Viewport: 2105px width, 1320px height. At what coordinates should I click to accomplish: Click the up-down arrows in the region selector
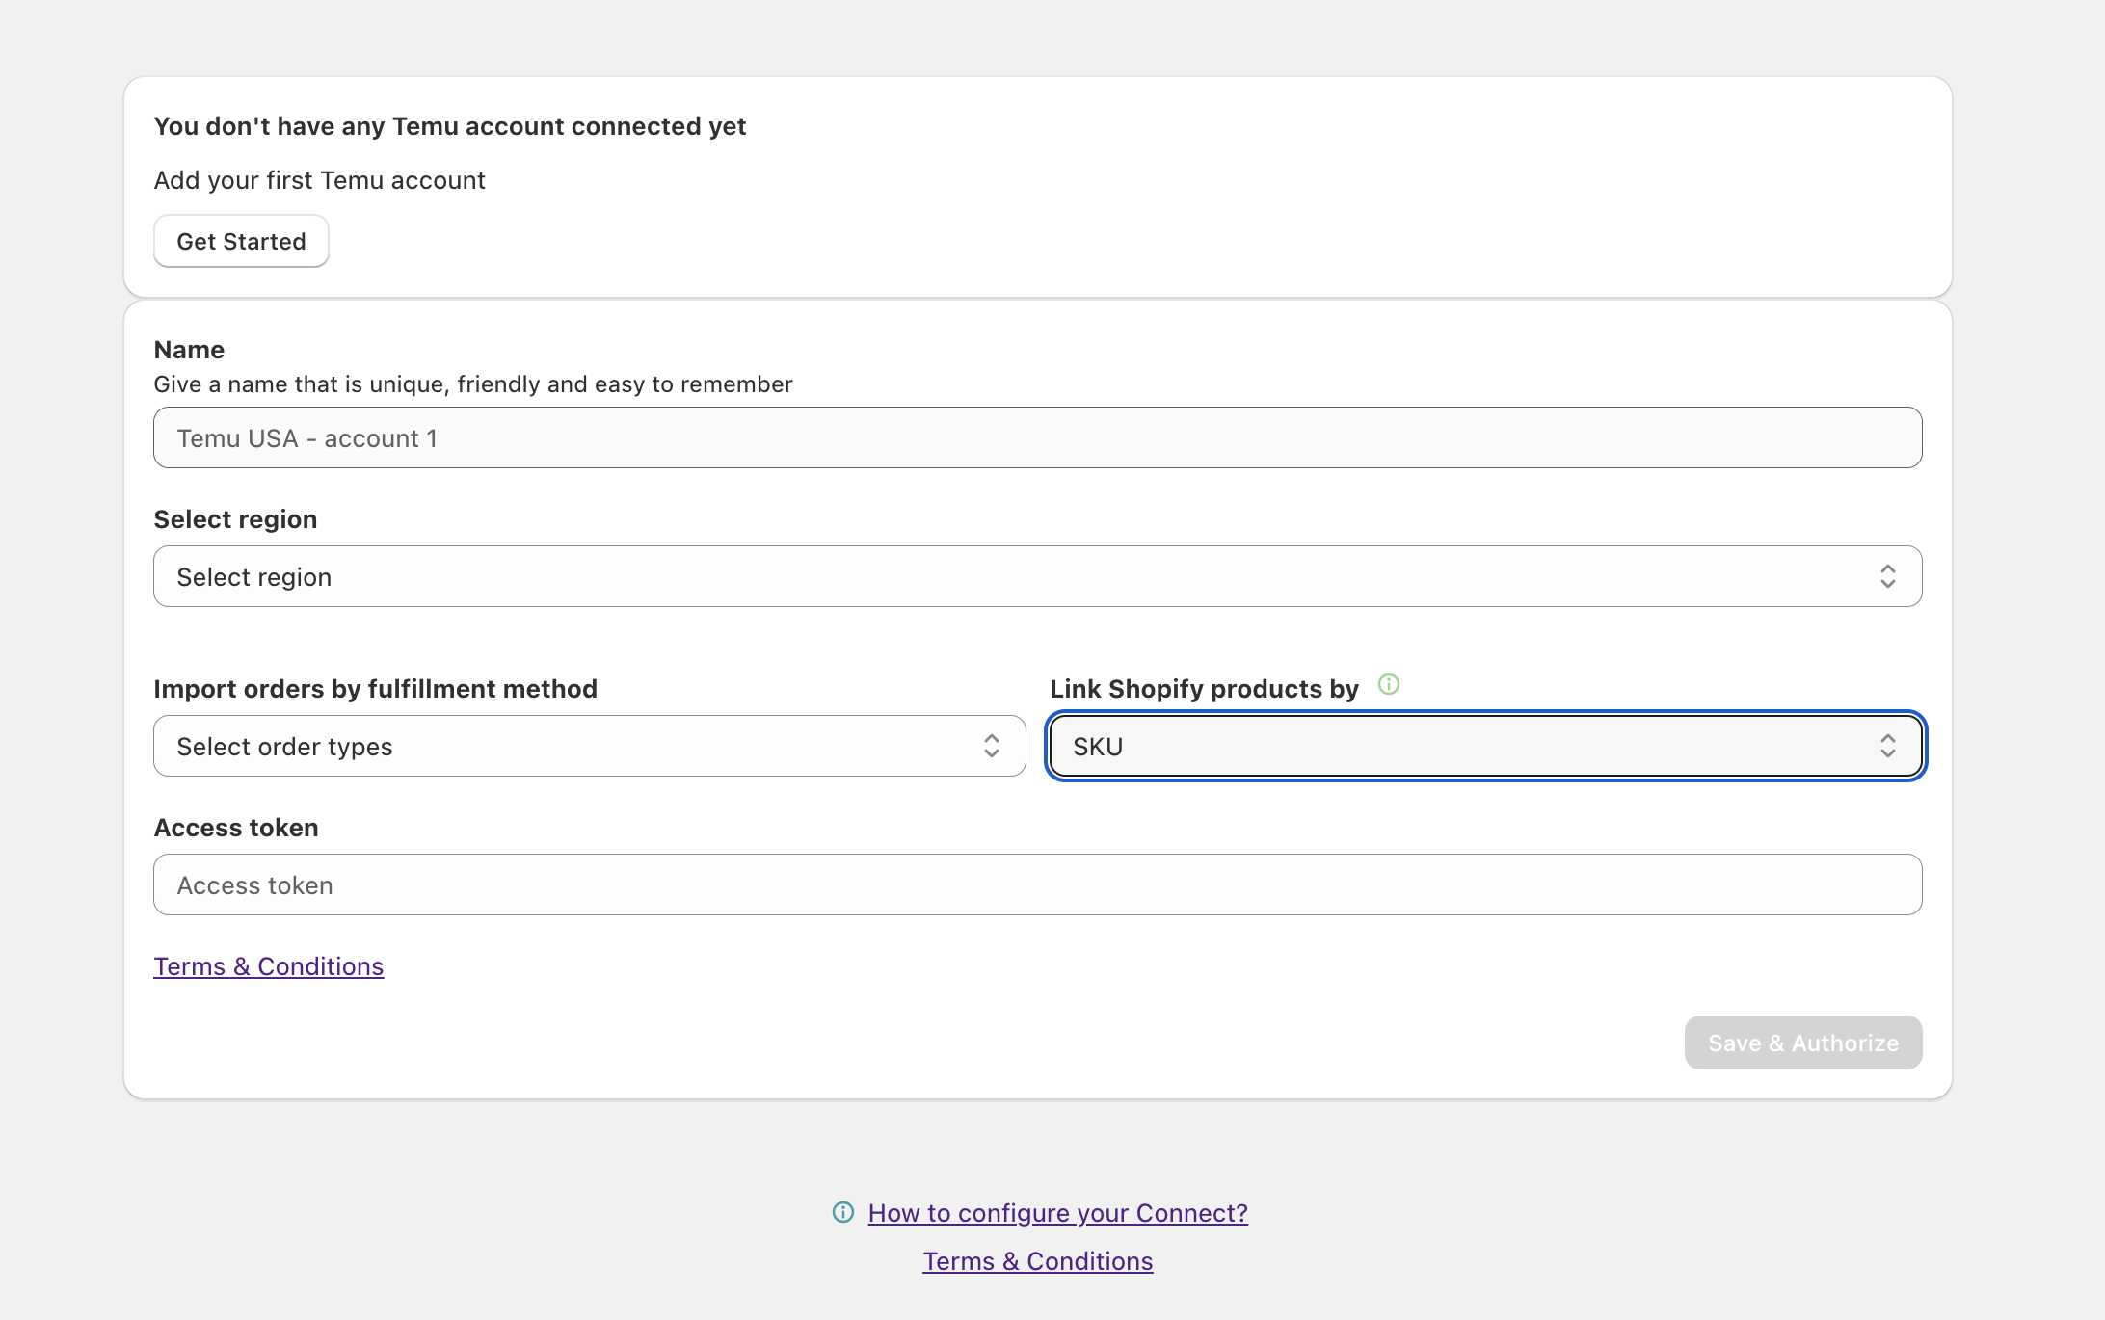click(1887, 577)
